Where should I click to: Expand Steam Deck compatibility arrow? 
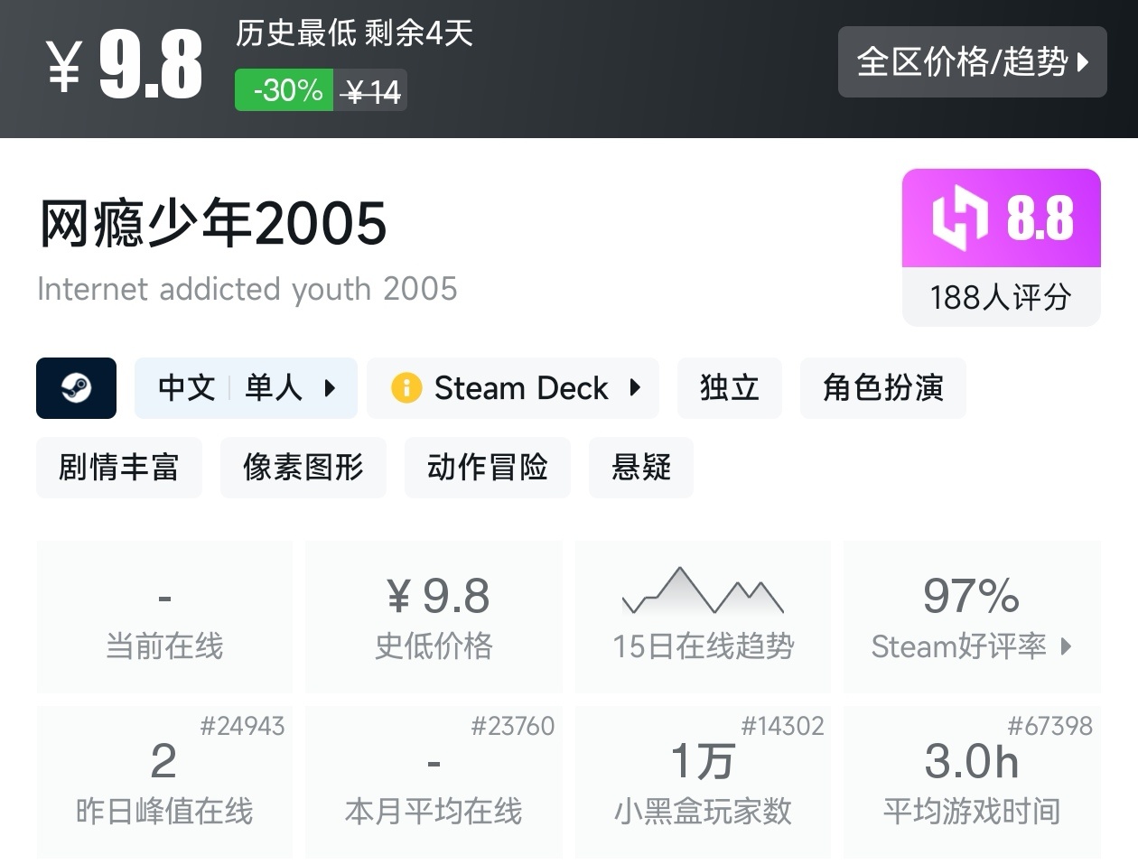[635, 388]
